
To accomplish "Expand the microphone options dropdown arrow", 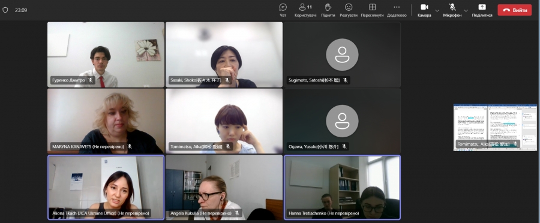I will point(466,10).
